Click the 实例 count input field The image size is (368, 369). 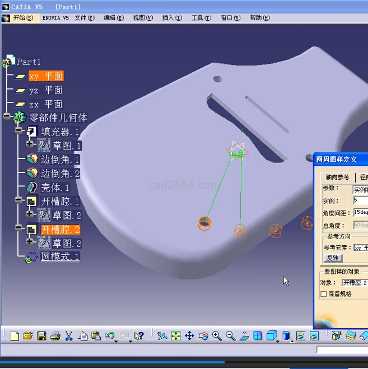click(x=360, y=201)
